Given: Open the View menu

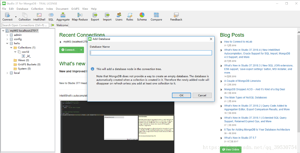Looking at the screenshot, I should pyautogui.click(x=85, y=9).
